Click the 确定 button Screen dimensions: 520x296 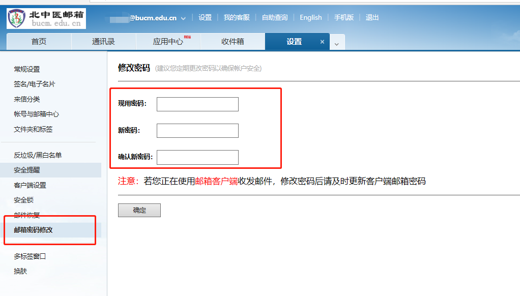click(139, 210)
